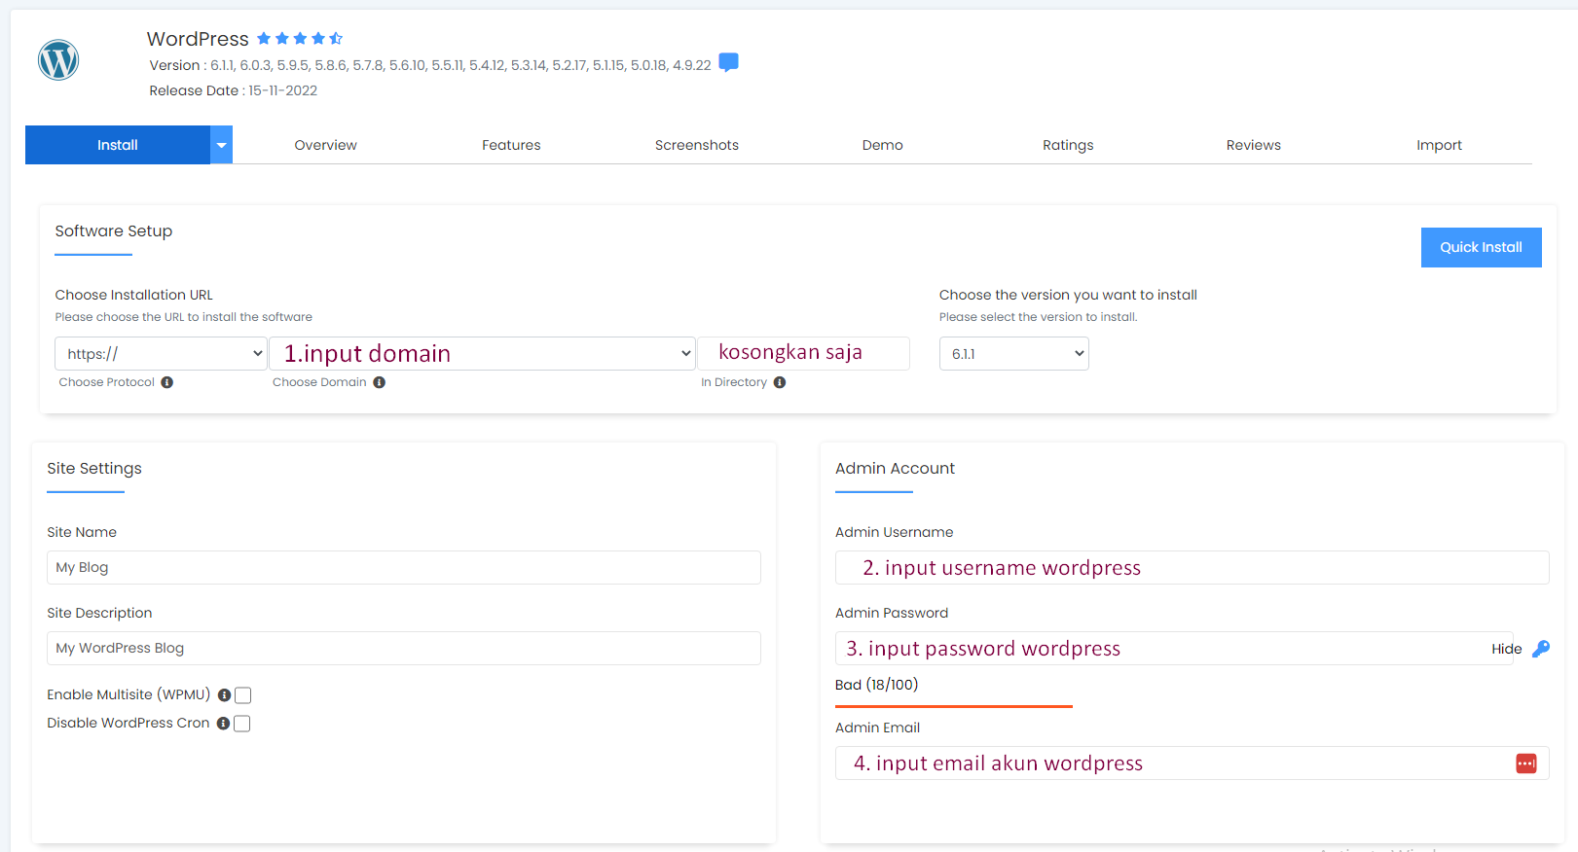Screen dimensions: 1578x852
Task: Tick the Disable WordPress Cron checkbox
Action: click(x=242, y=724)
